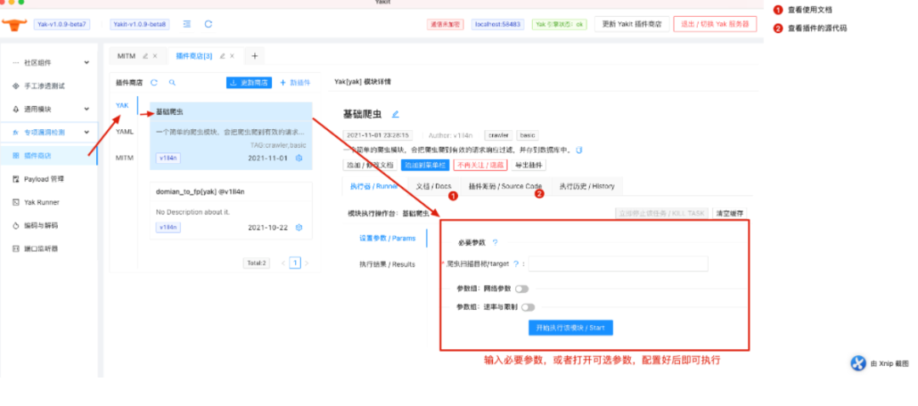Click the blue 添加到菜单栏 button
Screen dimensions: 918x406
click(x=425, y=166)
